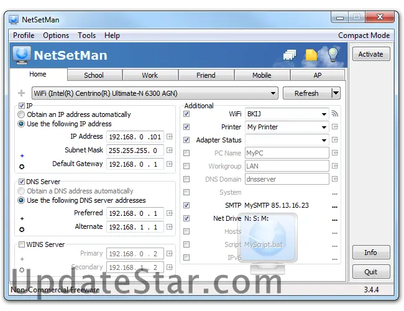The height and width of the screenshot is (311, 404).
Task: Click the arrow icon next to Subnet Mask field
Action: coord(170,151)
